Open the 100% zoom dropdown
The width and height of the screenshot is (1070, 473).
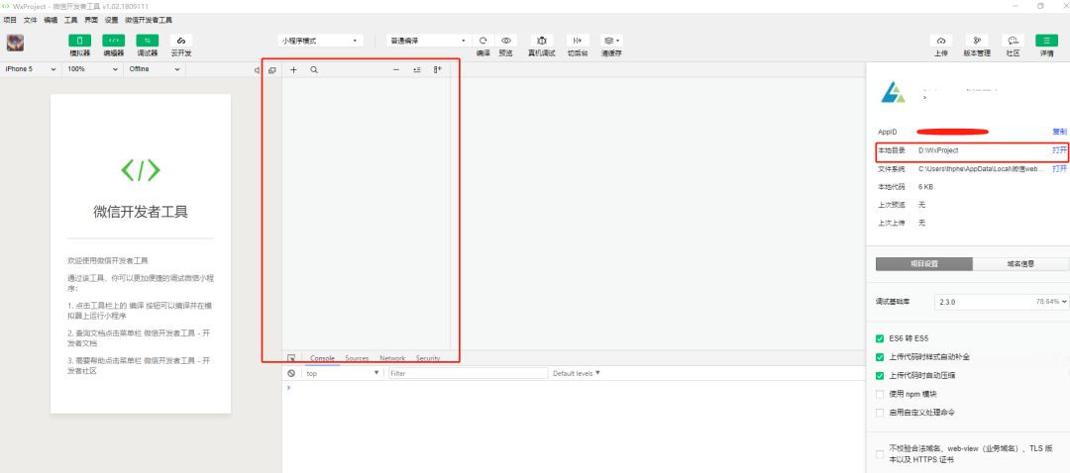pyautogui.click(x=92, y=69)
